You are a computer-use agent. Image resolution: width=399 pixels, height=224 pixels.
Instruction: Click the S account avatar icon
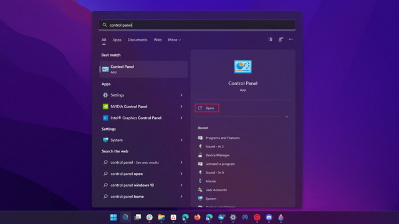[x=271, y=39]
